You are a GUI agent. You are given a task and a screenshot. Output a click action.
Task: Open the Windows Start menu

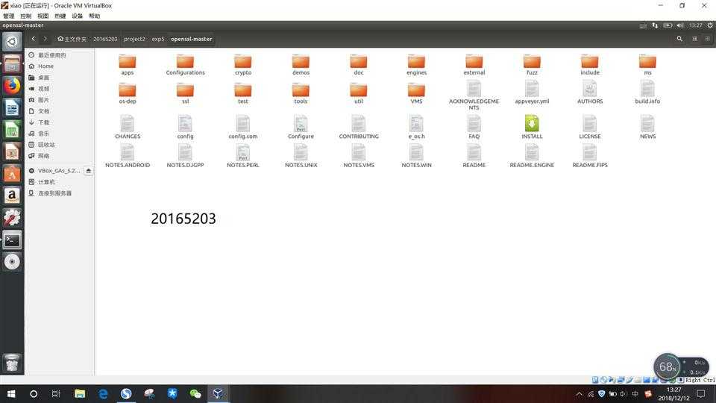point(11,393)
